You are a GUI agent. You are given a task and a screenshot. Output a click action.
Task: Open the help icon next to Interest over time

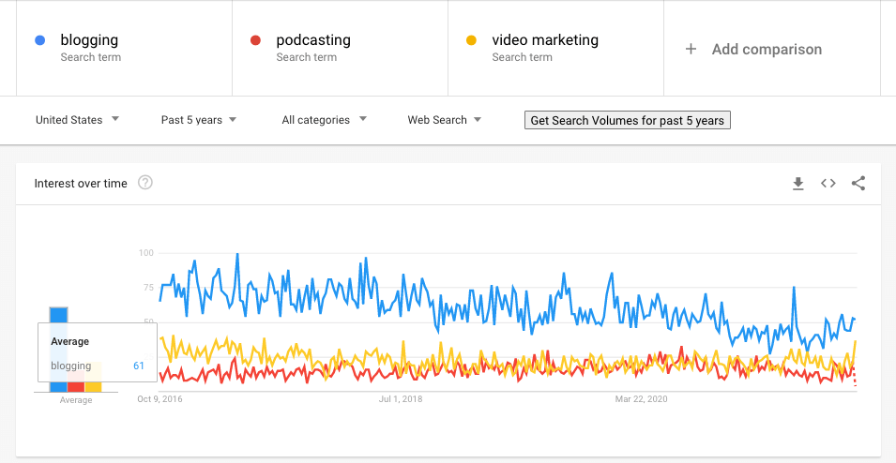145,183
